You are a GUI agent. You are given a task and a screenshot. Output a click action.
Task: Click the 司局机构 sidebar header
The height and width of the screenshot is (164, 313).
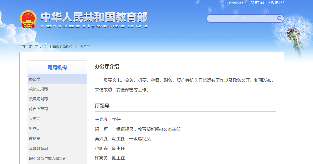[x=57, y=67]
